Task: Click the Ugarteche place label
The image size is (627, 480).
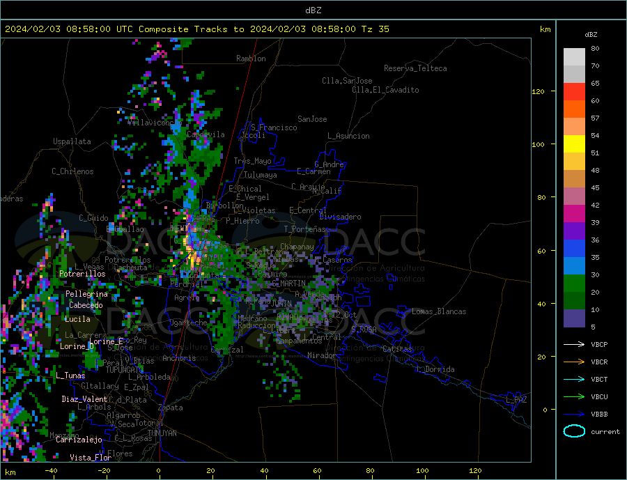Action: point(188,323)
